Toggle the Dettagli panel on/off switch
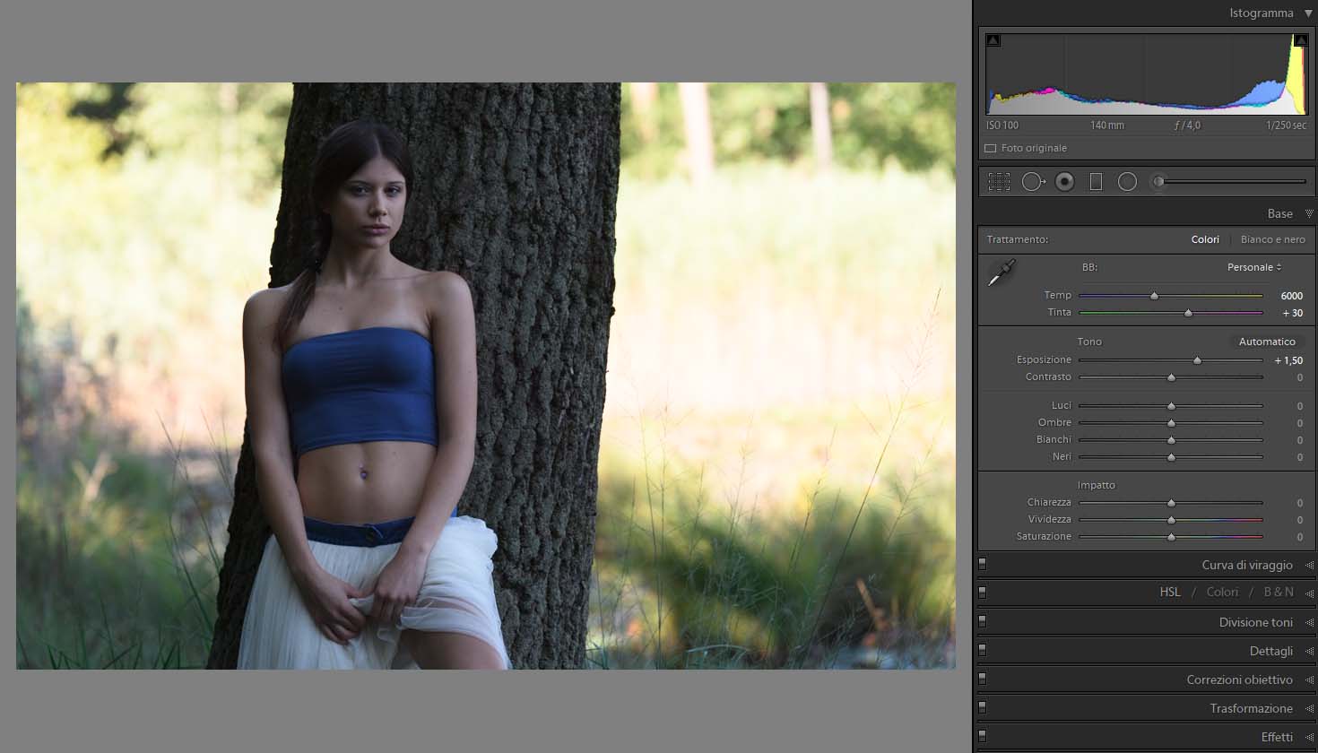 pyautogui.click(x=983, y=651)
